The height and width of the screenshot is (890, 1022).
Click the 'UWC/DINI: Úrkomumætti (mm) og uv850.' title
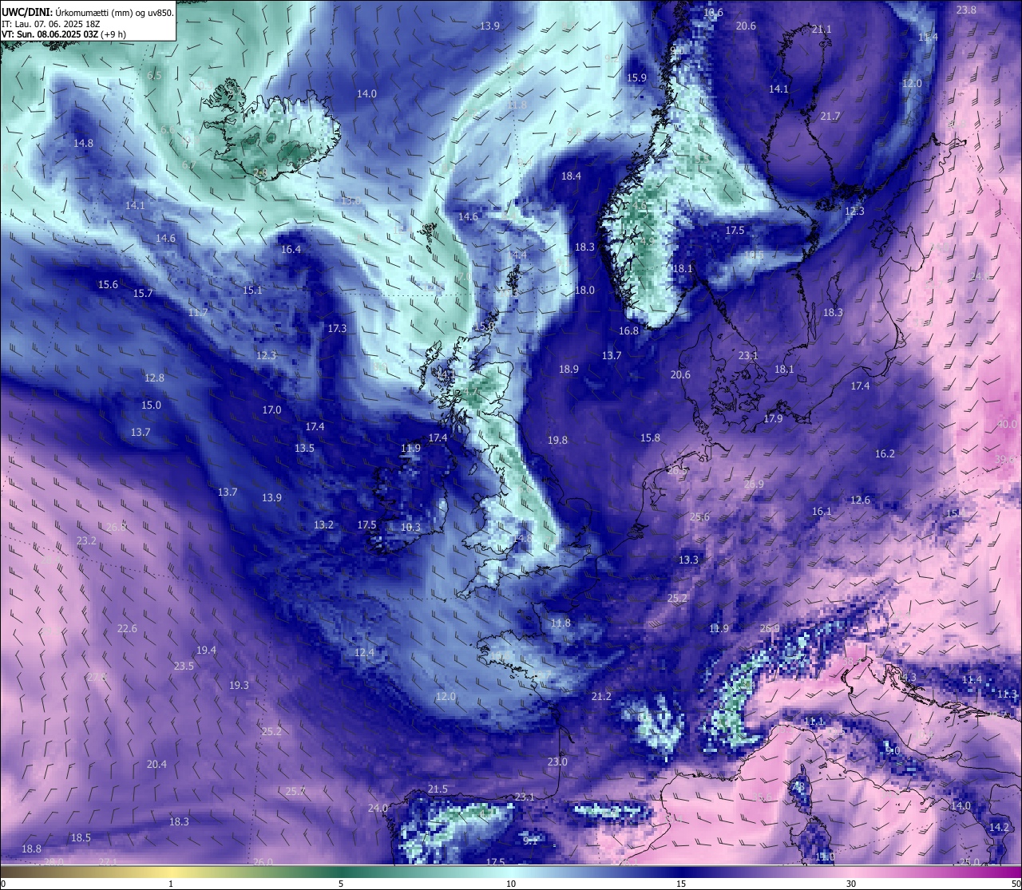coord(88,13)
